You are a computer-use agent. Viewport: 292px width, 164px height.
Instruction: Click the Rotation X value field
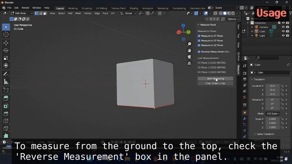[272, 100]
